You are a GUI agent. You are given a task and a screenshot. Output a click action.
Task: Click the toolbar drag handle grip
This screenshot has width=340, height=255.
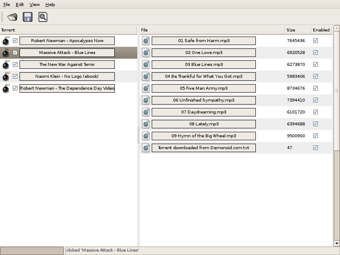click(x=2, y=17)
